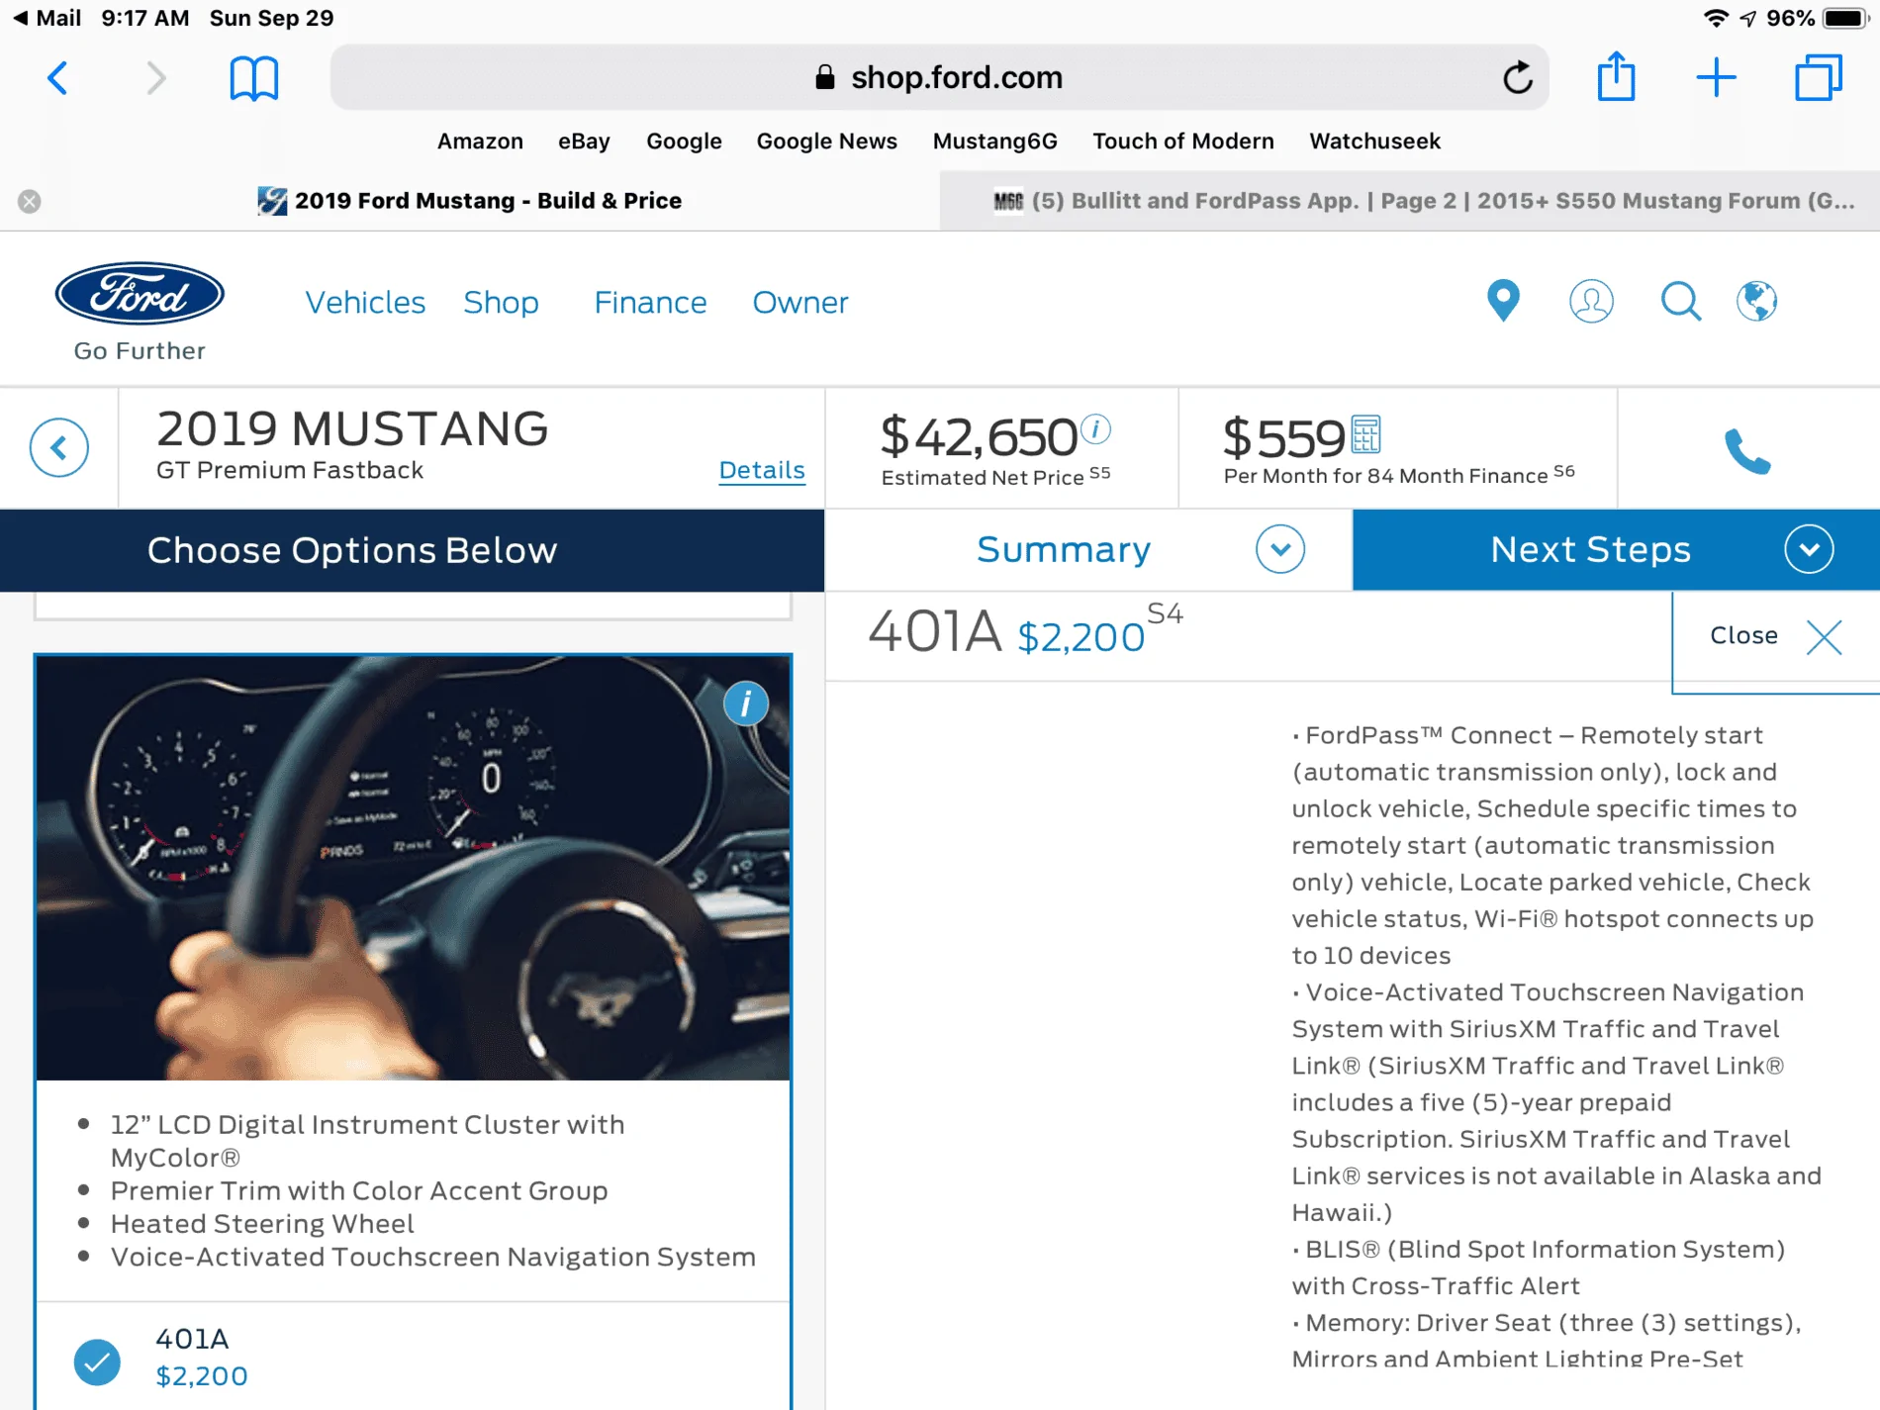Toggle the 401A package checkmark
The height and width of the screenshot is (1410, 1880).
click(97, 1362)
